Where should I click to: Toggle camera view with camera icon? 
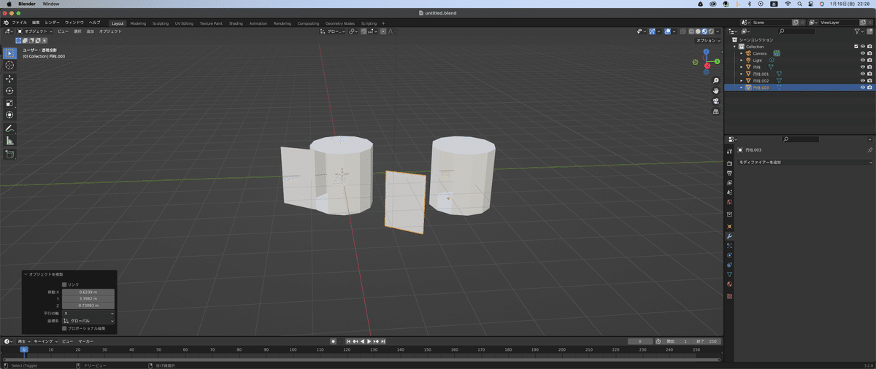click(x=716, y=101)
